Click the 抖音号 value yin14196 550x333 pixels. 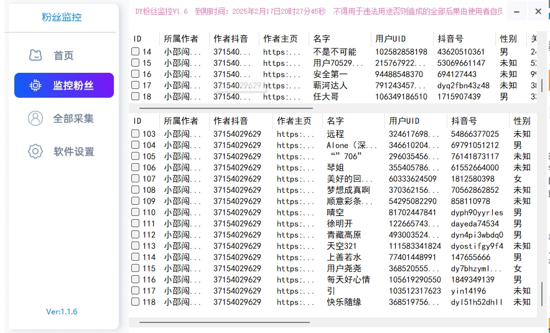468,291
